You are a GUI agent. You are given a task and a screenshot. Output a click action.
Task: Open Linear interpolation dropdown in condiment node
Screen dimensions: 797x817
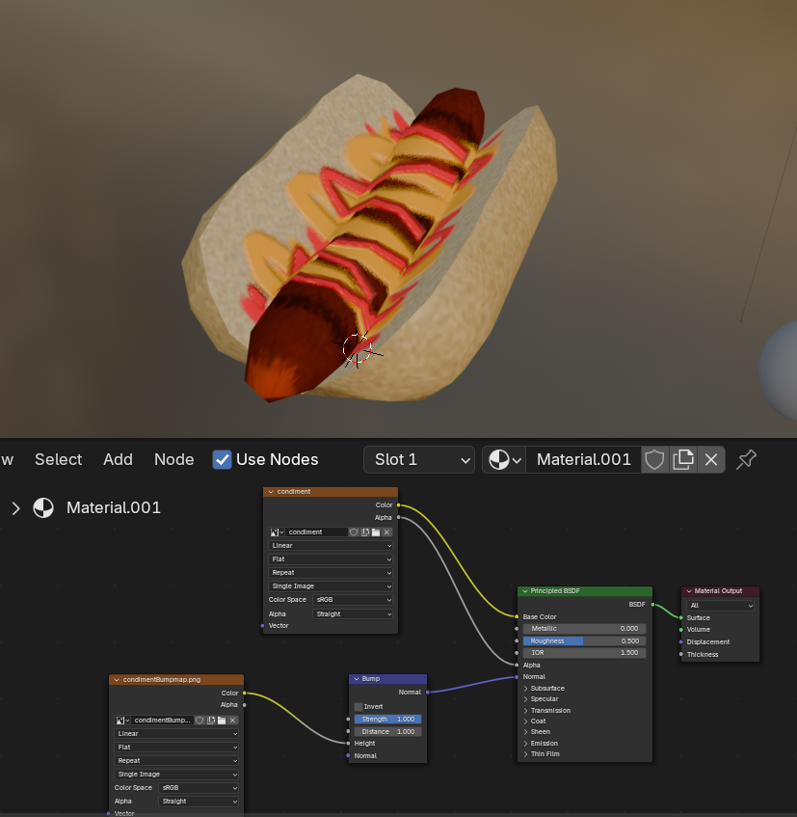[x=331, y=546]
